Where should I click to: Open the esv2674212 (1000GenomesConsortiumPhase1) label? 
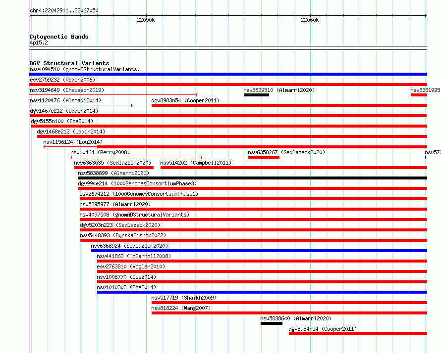[x=139, y=194]
